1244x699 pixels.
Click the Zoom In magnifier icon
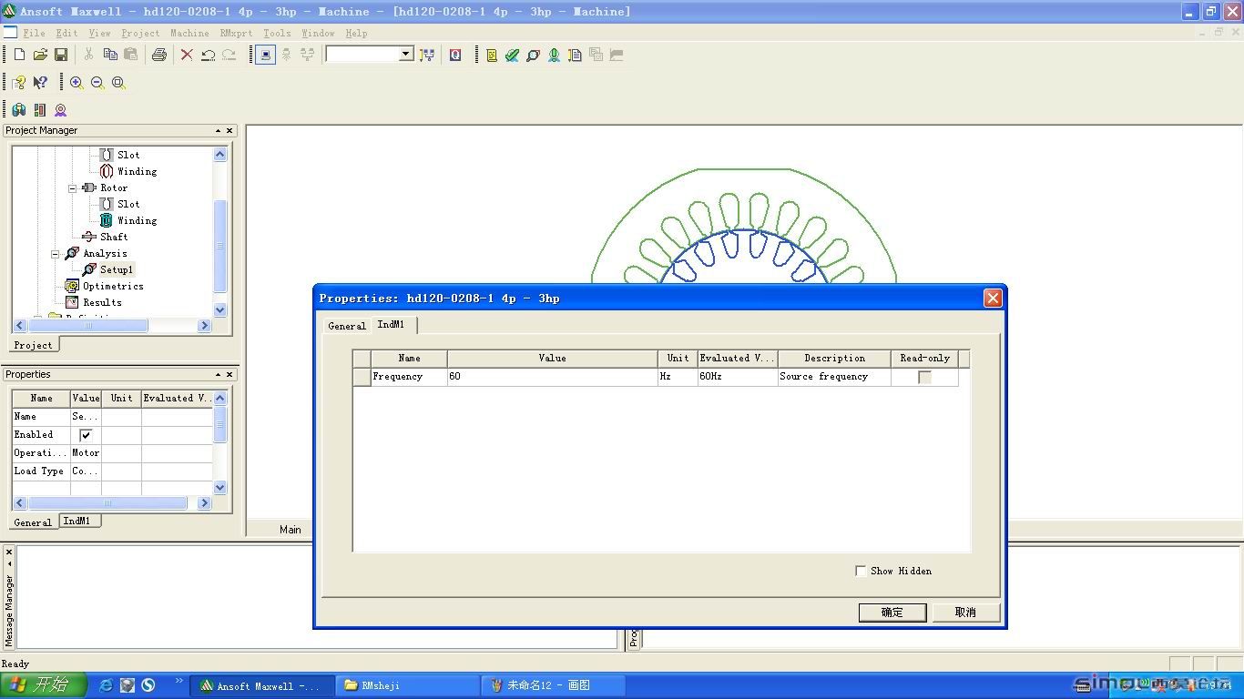click(x=76, y=82)
